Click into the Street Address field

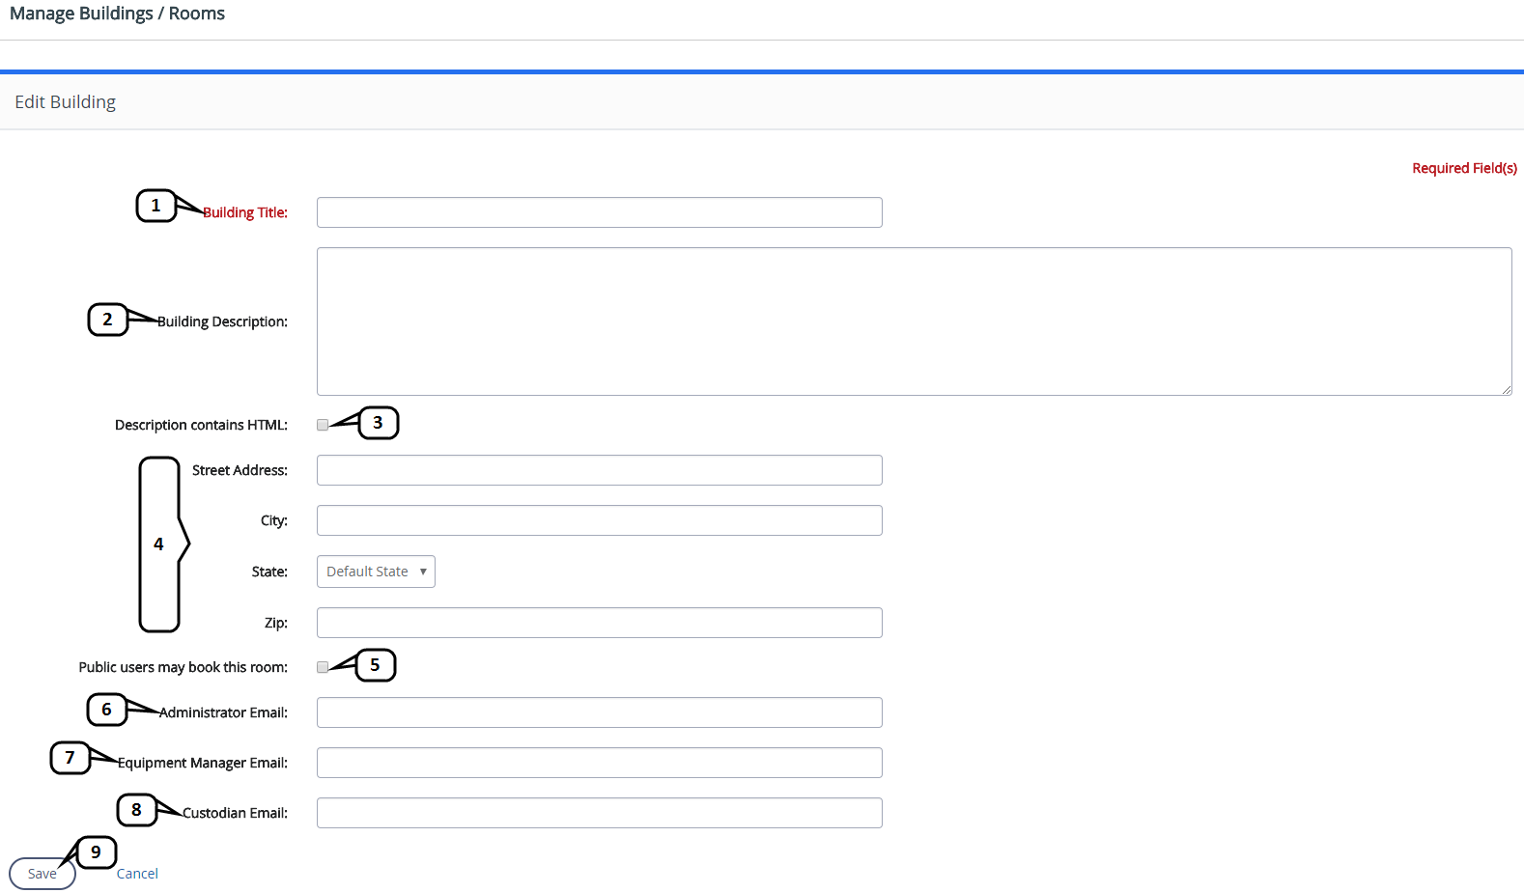click(599, 470)
